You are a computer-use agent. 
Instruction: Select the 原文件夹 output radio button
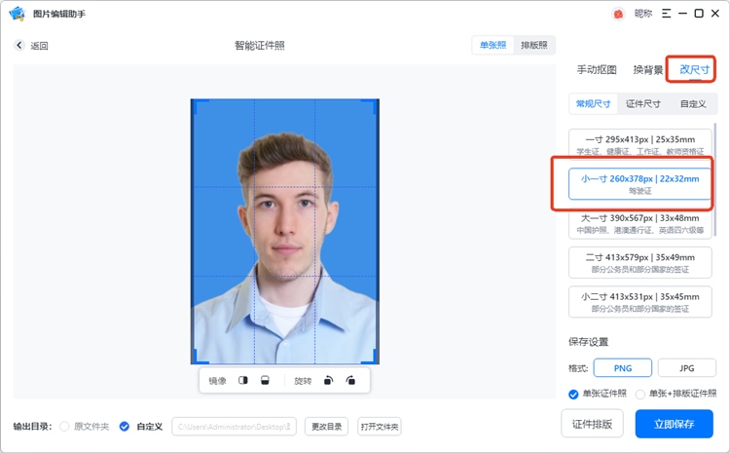[65, 426]
